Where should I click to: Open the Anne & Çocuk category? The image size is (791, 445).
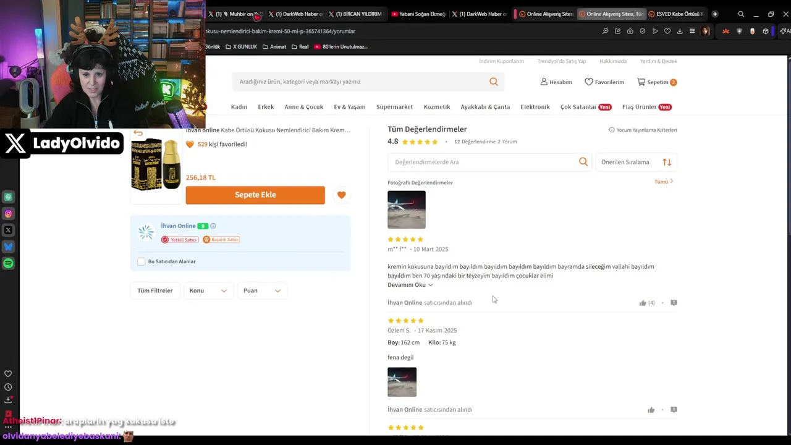point(303,107)
